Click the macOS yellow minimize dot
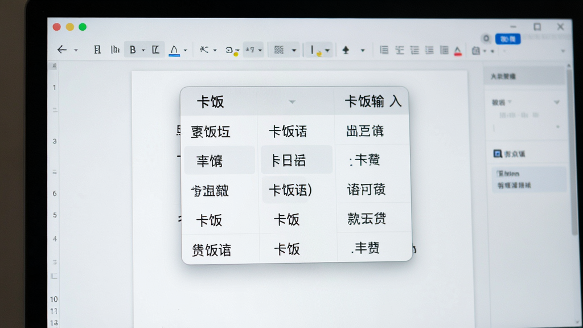The height and width of the screenshot is (328, 583). point(69,27)
